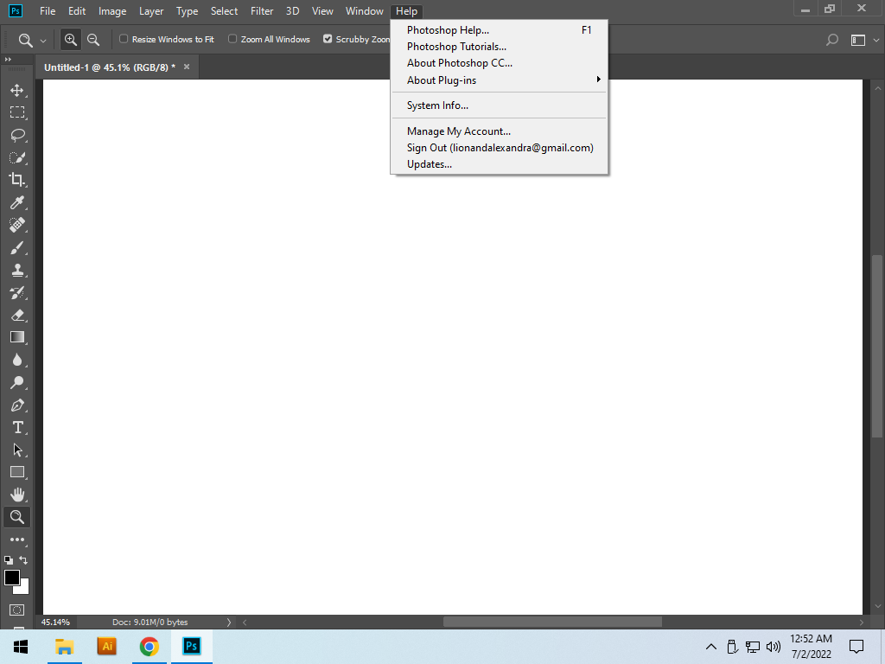The width and height of the screenshot is (885, 664).
Task: Click Updates in the Help menu
Action: 429,164
